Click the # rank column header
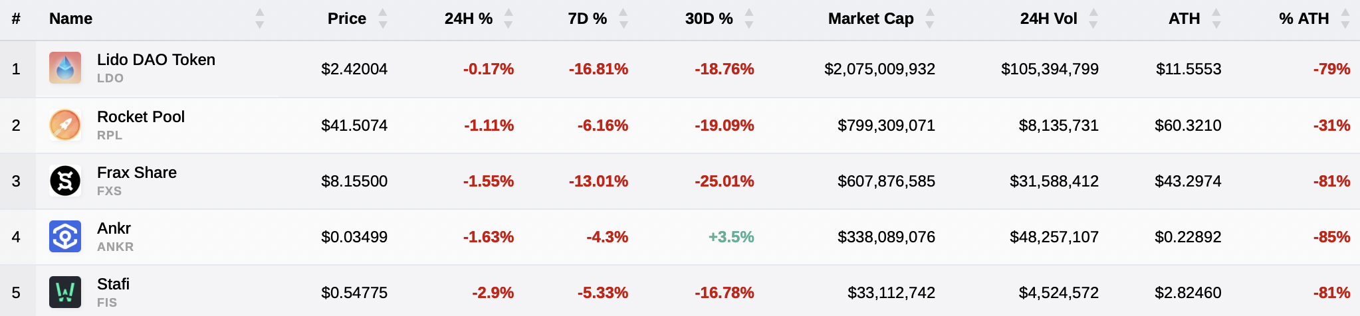This screenshot has width=1360, height=316. click(x=16, y=19)
